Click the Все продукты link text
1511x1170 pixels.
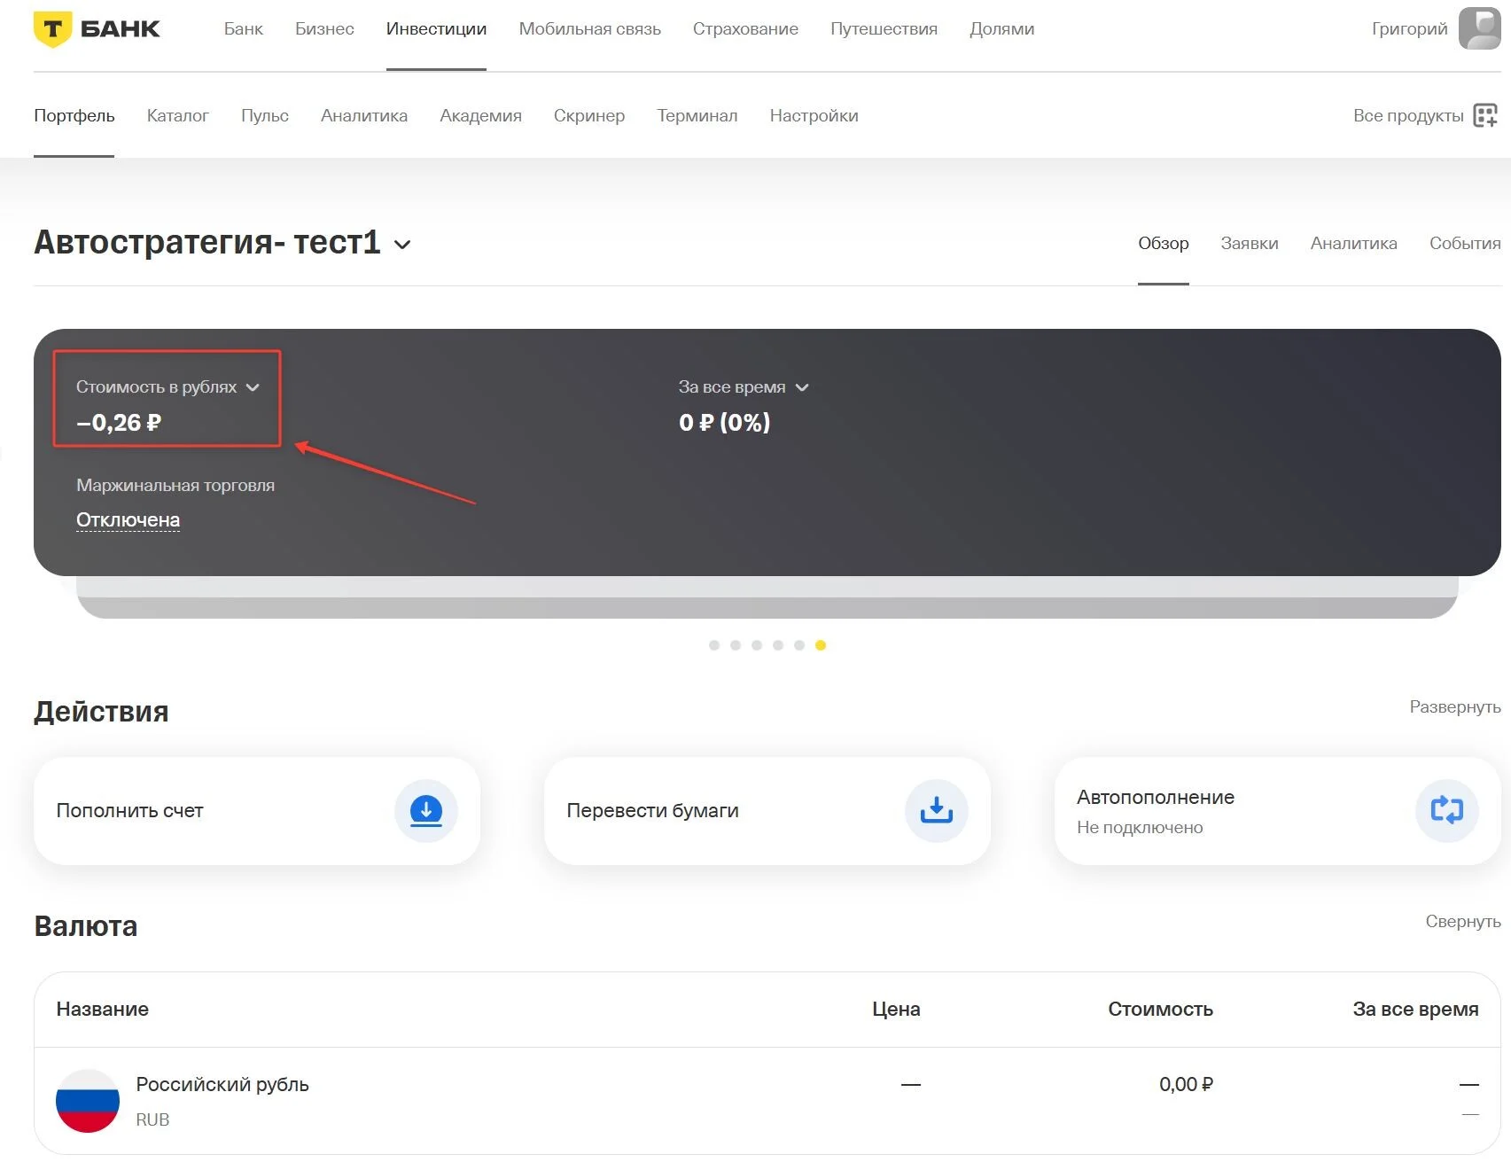(1408, 115)
